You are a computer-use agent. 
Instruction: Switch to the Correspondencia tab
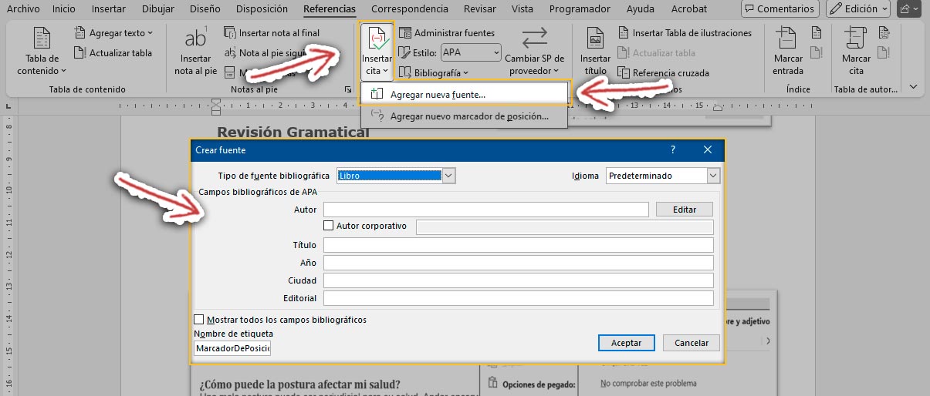(409, 9)
